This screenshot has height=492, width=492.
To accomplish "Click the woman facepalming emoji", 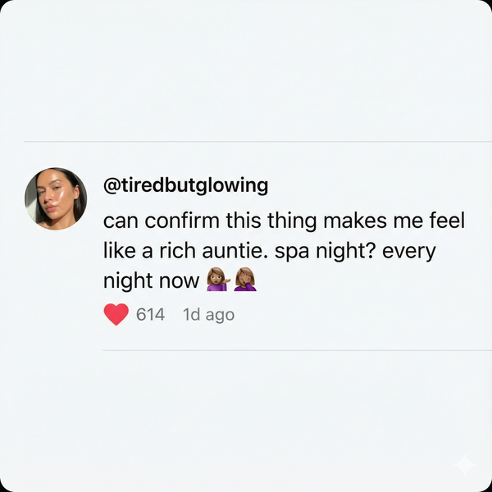I will 244,280.
